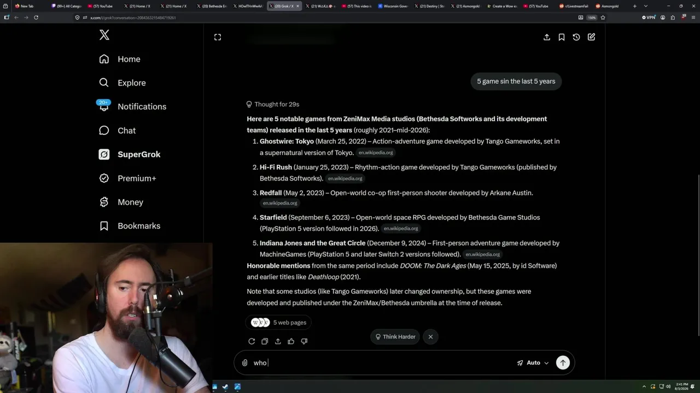Select the text 'Starfield' in the list
Viewport: 700px width, 393px height.
pos(273,217)
